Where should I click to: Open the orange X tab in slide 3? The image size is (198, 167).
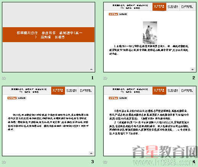pyautogui.click(x=58, y=90)
